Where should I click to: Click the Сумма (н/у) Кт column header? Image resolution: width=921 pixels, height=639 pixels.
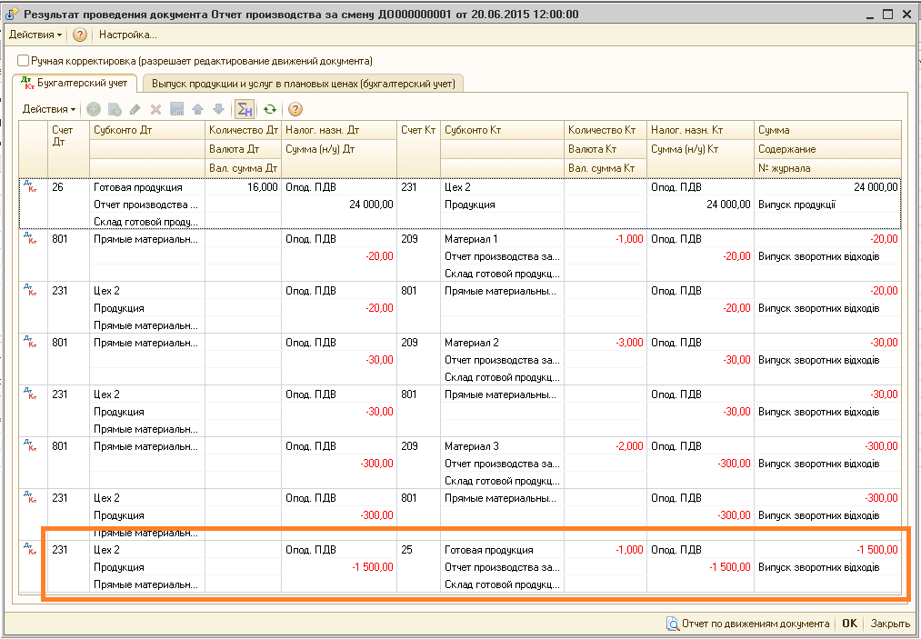coord(700,149)
